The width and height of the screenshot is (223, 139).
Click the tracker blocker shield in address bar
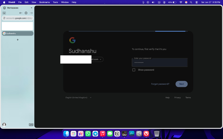click(x=4, y=18)
